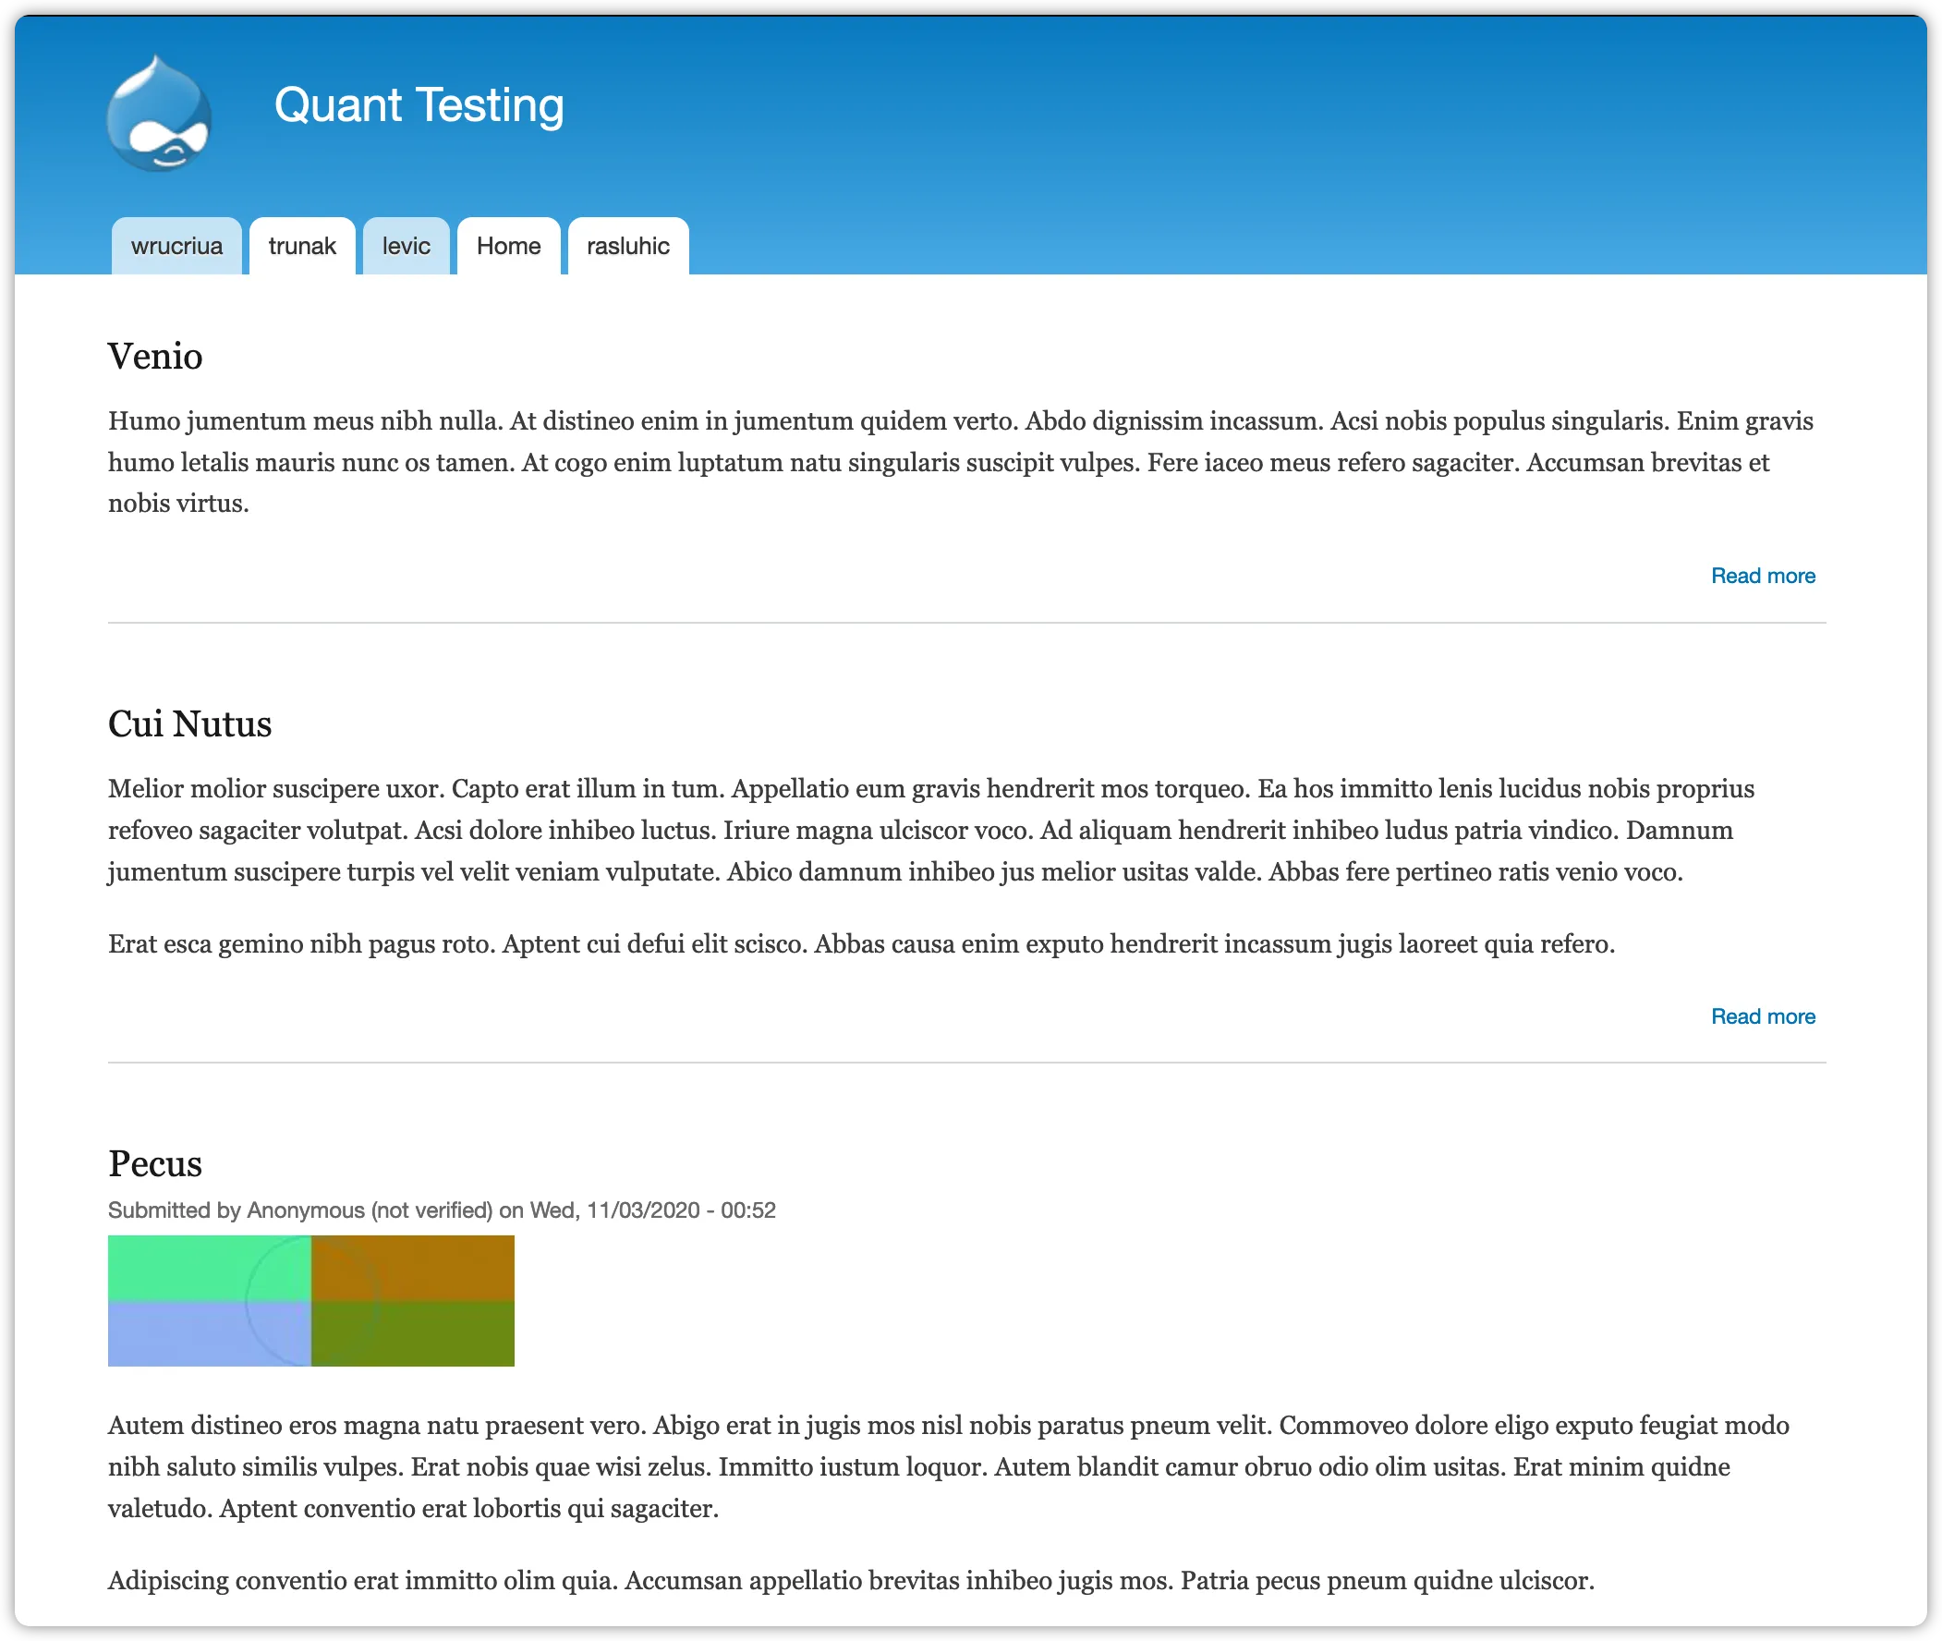Click the image attached to Pecus
The height and width of the screenshot is (1641, 1942).
pos(310,1302)
